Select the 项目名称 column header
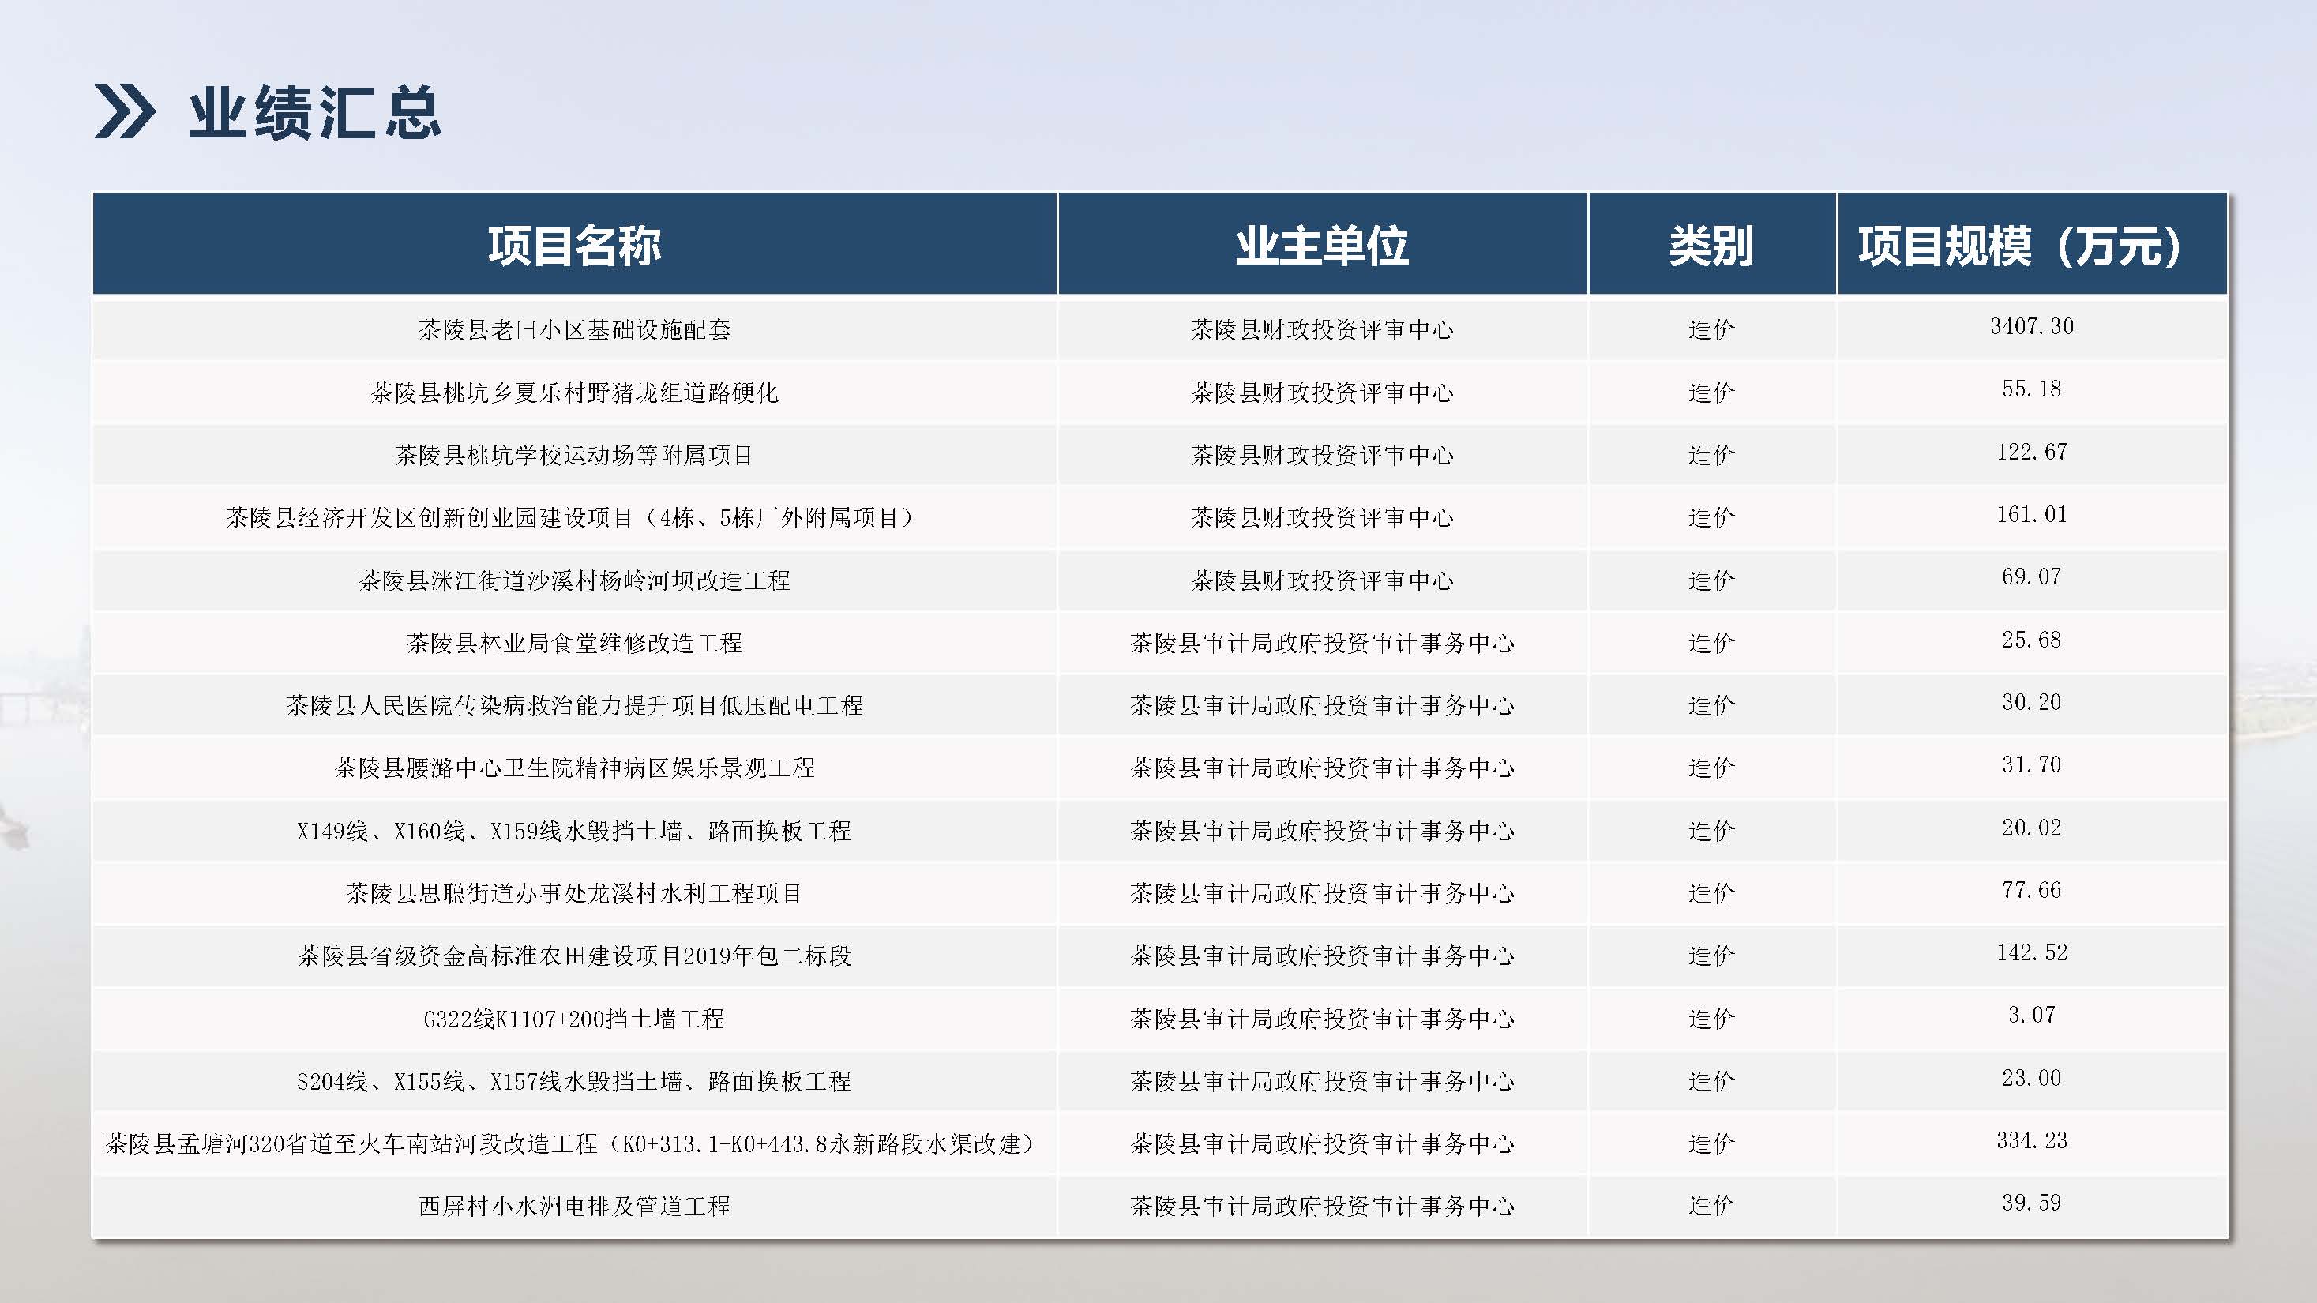 pos(575,246)
